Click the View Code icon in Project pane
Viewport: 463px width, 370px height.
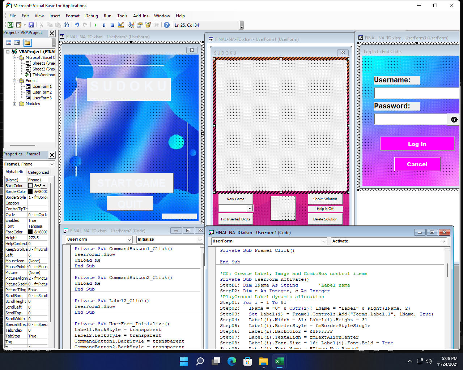coord(9,43)
